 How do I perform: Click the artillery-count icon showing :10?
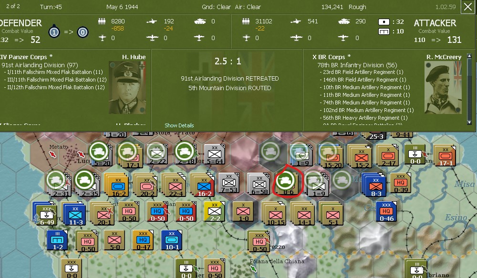click(384, 31)
